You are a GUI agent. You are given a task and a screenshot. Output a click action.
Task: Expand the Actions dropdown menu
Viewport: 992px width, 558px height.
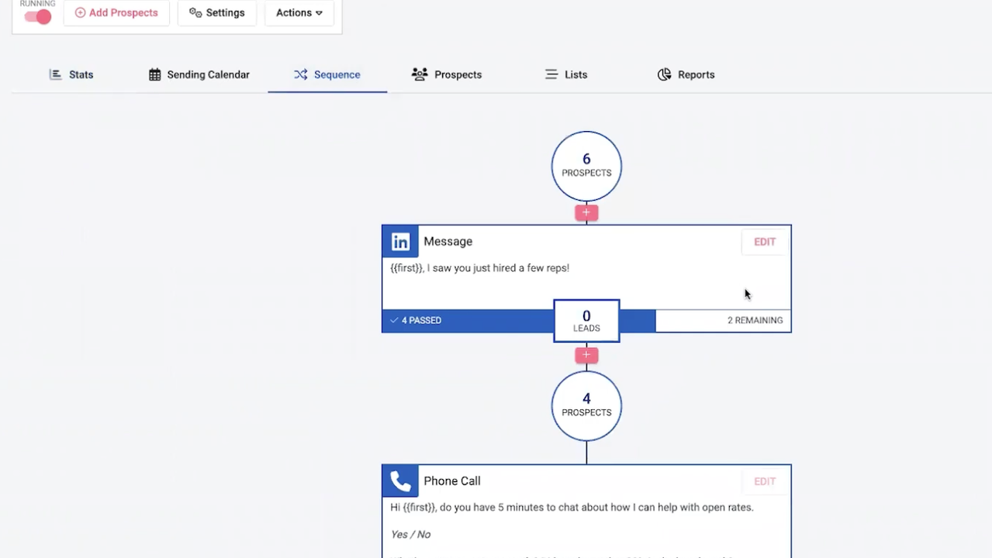[299, 12]
